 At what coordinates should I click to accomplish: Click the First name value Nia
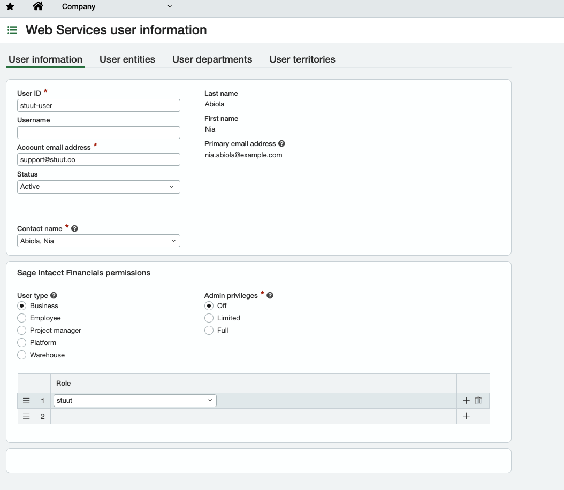click(210, 129)
